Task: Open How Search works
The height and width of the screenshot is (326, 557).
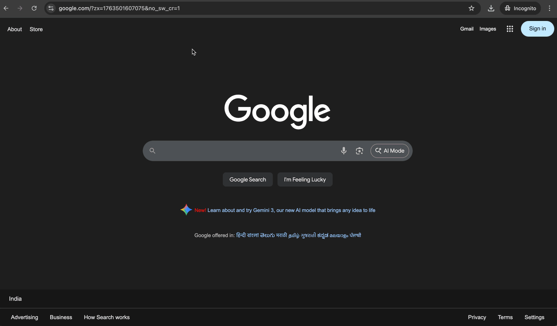Action: (106, 317)
